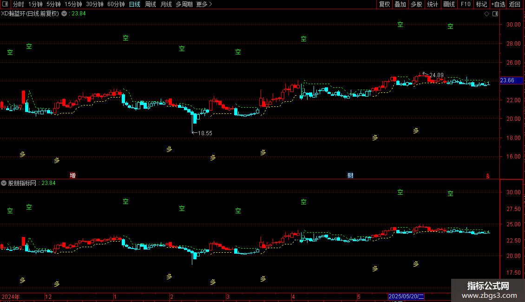
Task: Click the 复权 adjustment button
Action: 384,4
